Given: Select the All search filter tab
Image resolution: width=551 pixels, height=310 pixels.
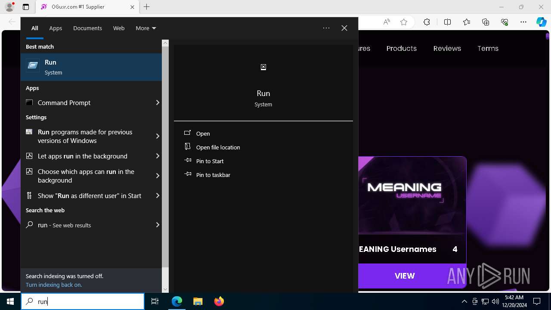Looking at the screenshot, I should click(x=35, y=28).
